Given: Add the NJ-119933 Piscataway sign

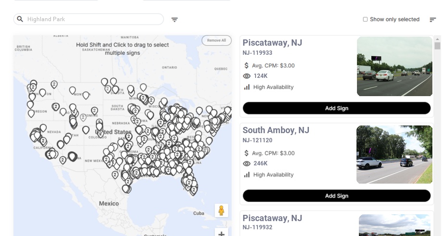Looking at the screenshot, I should [x=336, y=108].
